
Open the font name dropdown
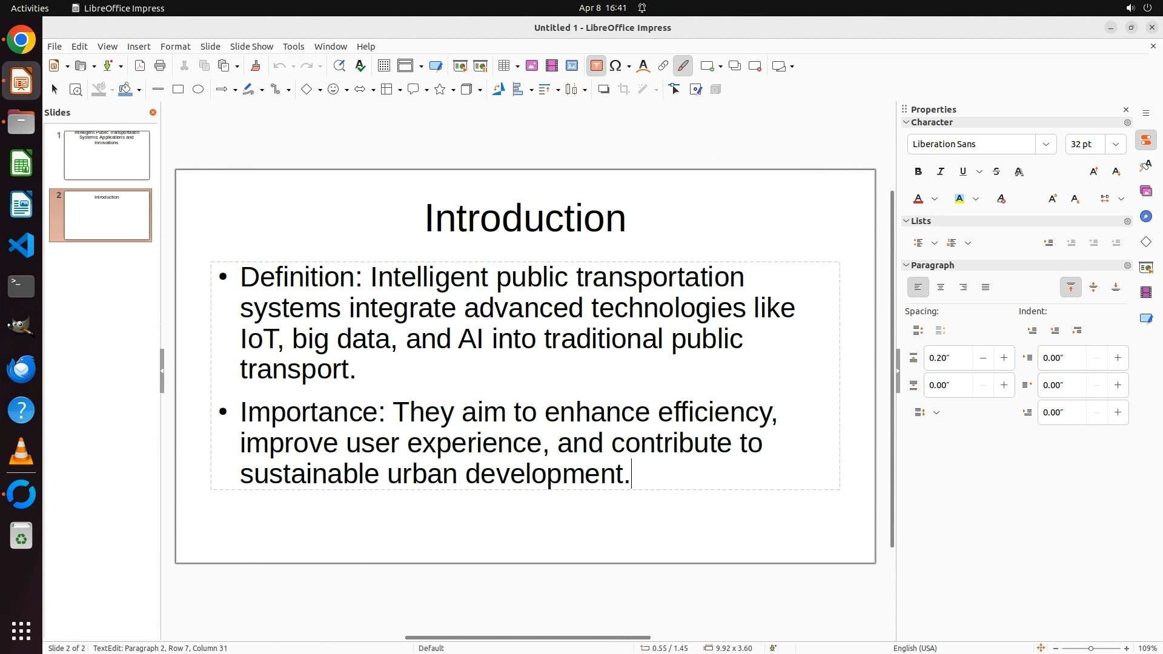1046,144
